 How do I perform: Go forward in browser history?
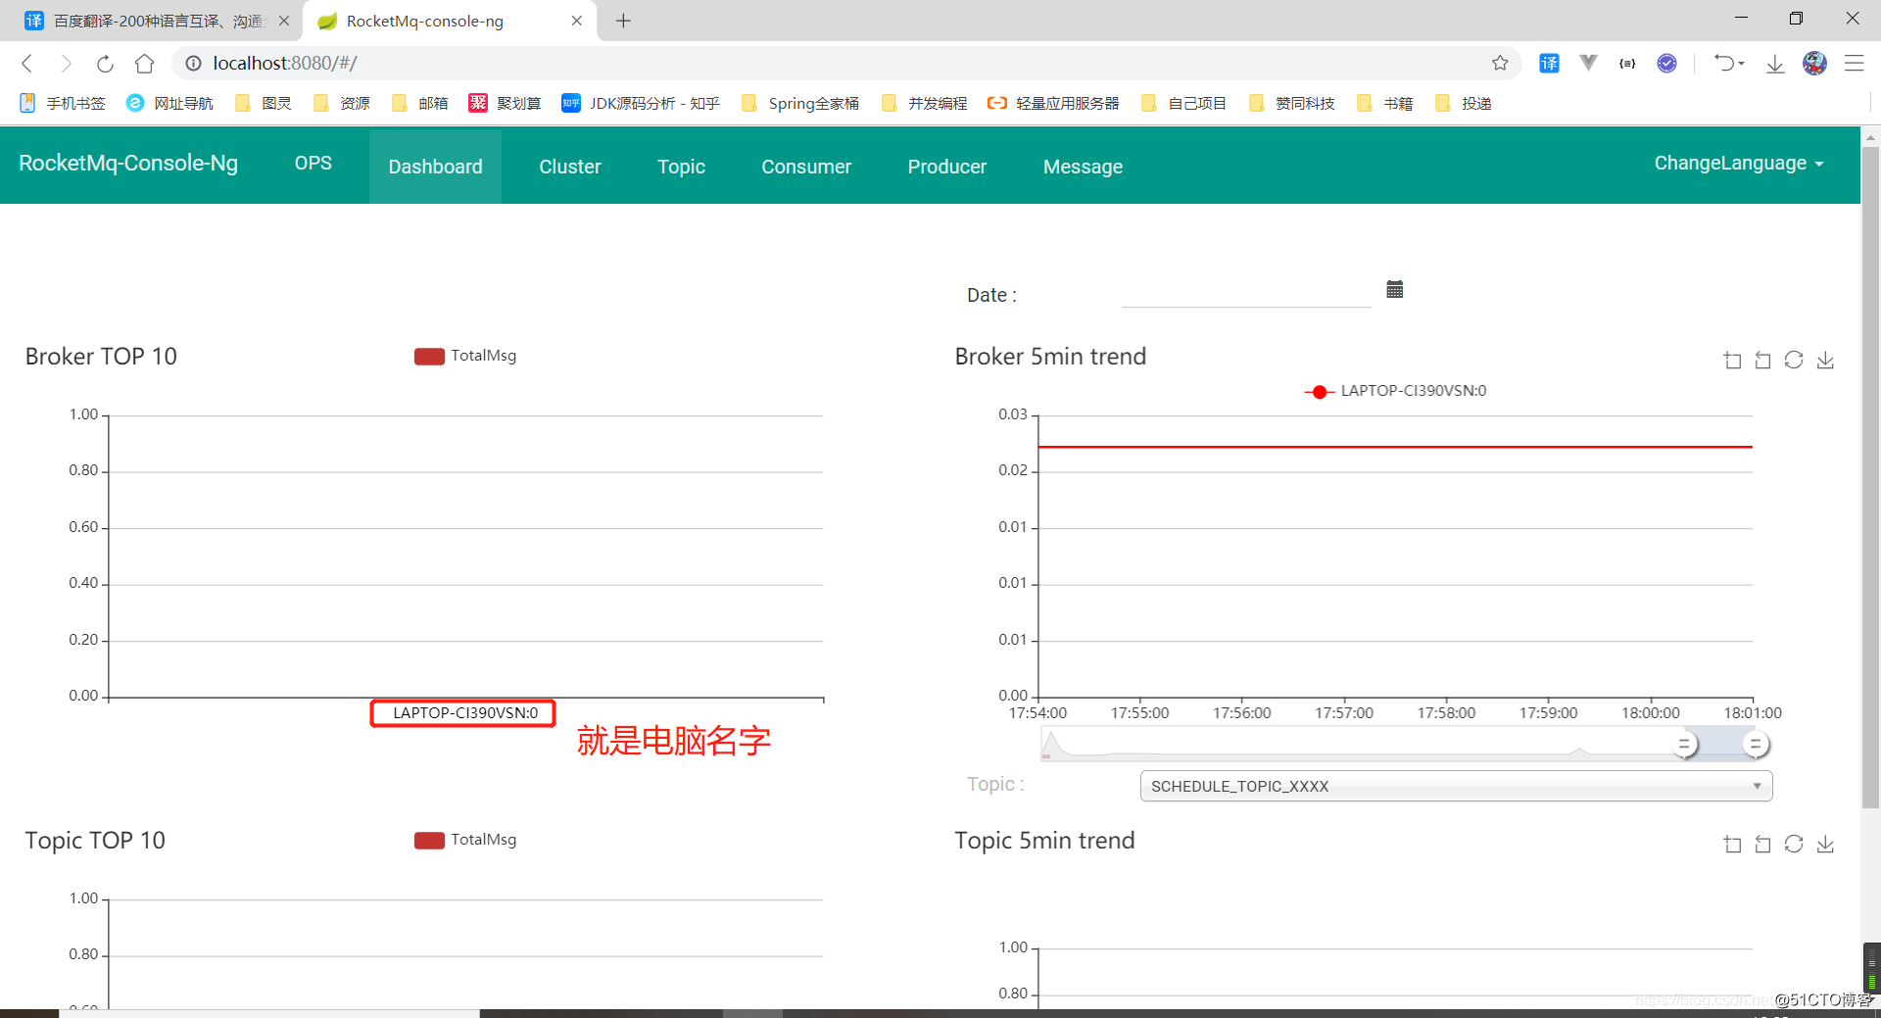(66, 64)
